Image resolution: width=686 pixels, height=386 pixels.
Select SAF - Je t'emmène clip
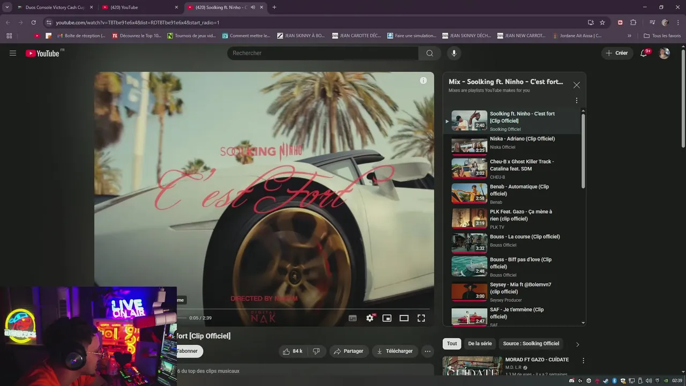point(512,316)
